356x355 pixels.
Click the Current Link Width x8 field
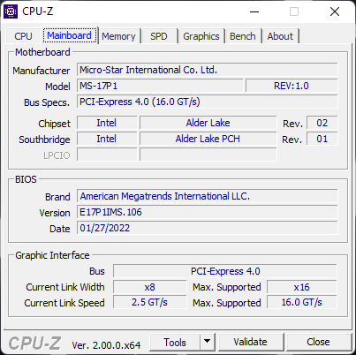[x=150, y=287]
